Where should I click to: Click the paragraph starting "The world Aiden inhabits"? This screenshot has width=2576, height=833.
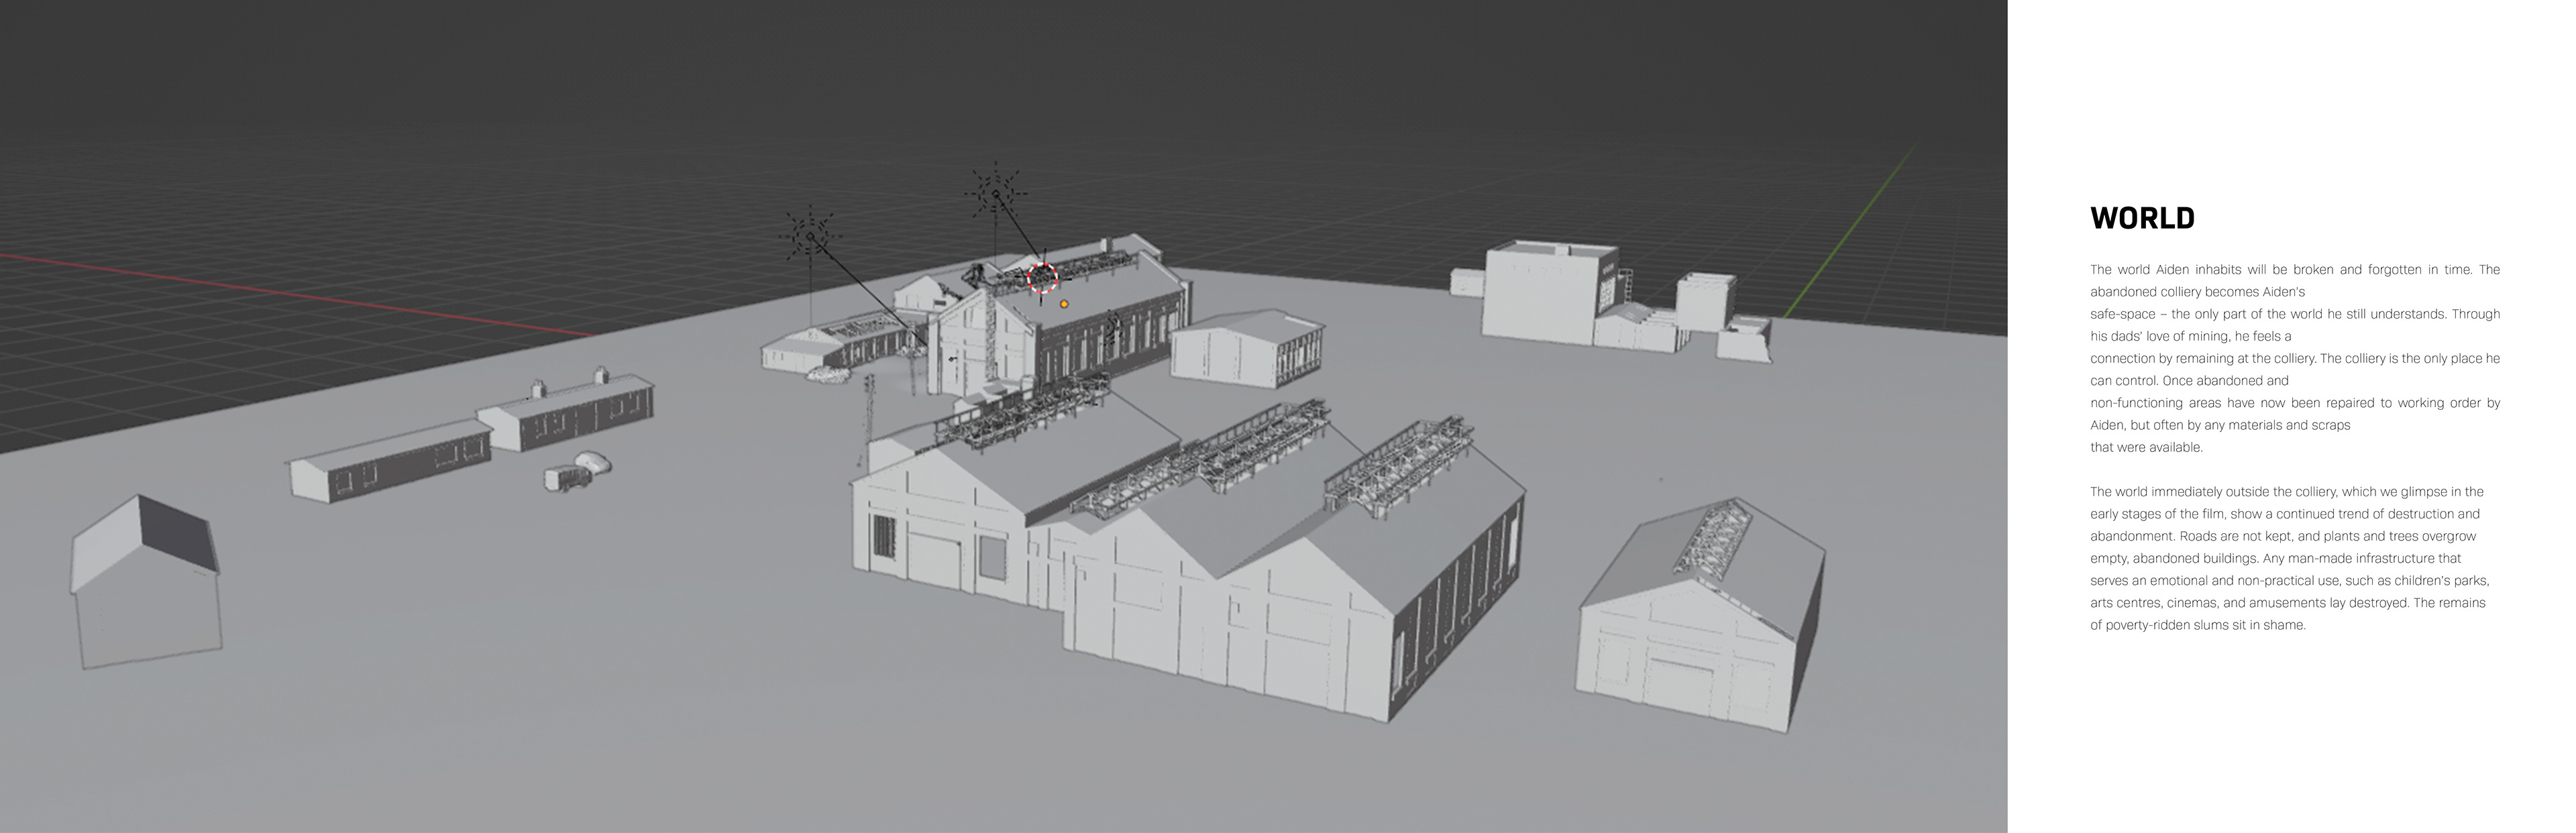click(x=2294, y=358)
